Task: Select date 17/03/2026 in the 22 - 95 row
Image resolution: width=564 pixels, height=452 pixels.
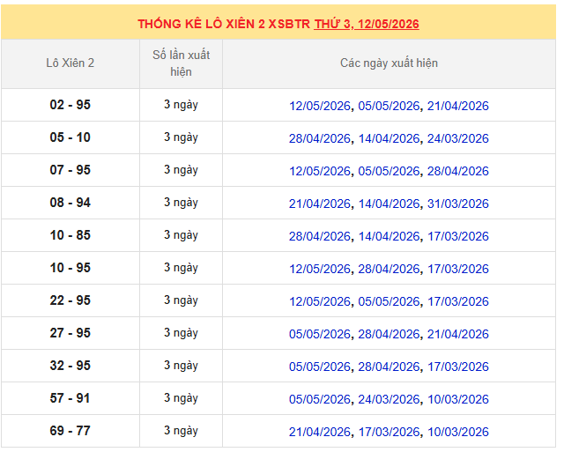Action: pyautogui.click(x=458, y=301)
